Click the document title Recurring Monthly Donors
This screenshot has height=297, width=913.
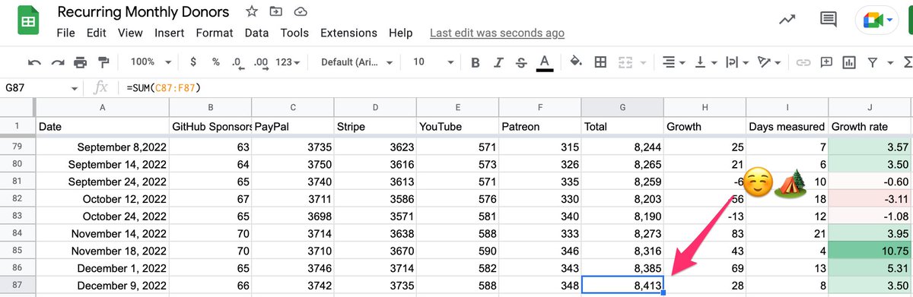[143, 12]
